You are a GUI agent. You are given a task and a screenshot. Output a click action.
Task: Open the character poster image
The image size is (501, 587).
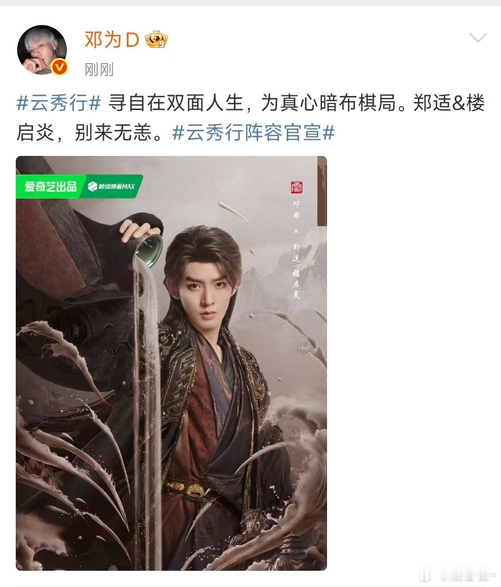coord(171,363)
